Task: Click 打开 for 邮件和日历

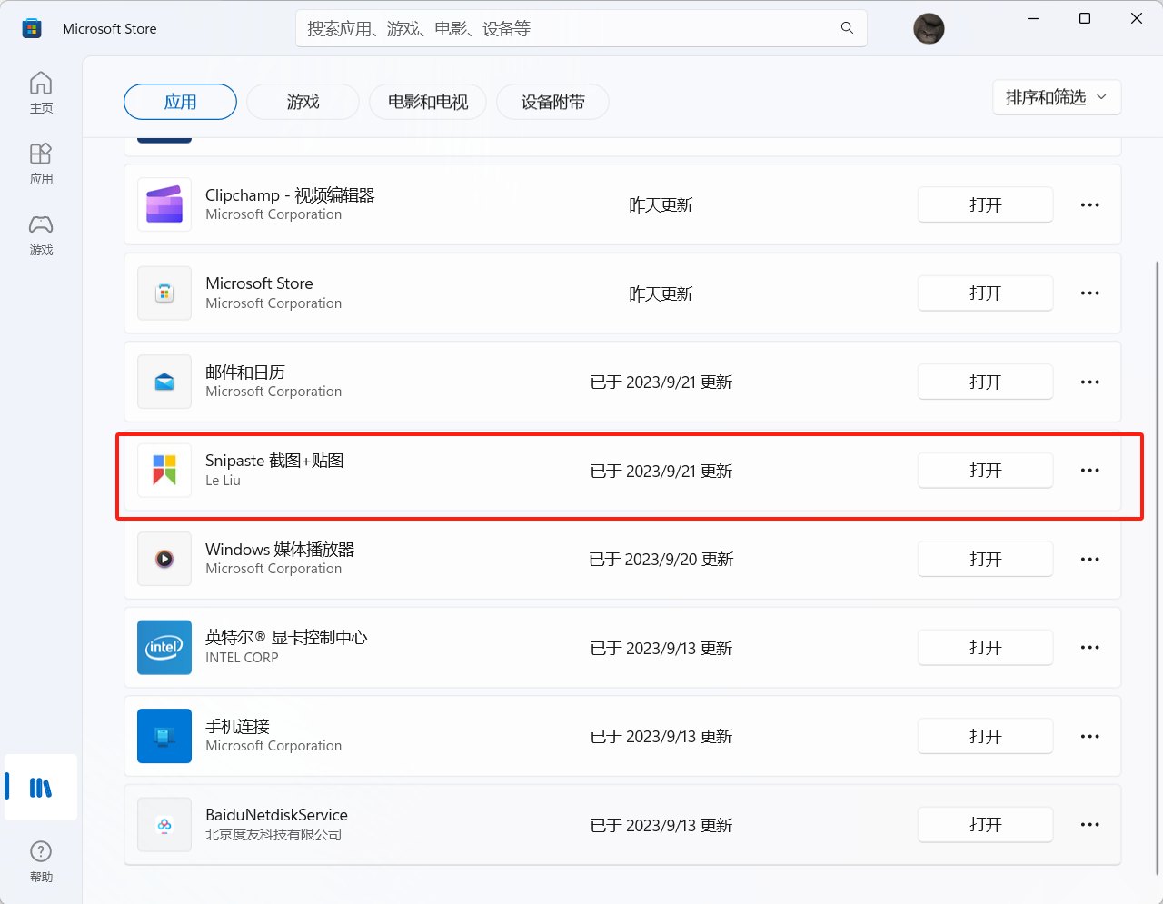Action: pyautogui.click(x=986, y=382)
